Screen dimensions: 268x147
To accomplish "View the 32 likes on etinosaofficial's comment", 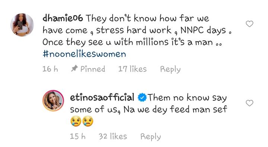I will [x=113, y=136].
